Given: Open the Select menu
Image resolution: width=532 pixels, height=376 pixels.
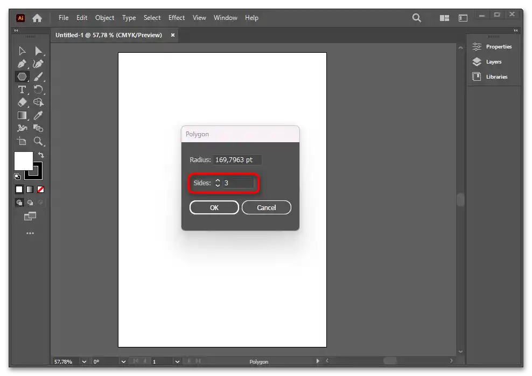Looking at the screenshot, I should (152, 18).
